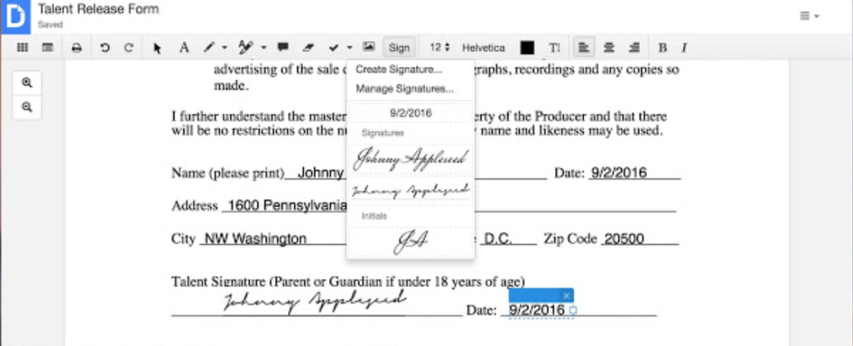Screen dimensions: 853x346
Task: Click the D.C. state text
Action: [x=498, y=238]
